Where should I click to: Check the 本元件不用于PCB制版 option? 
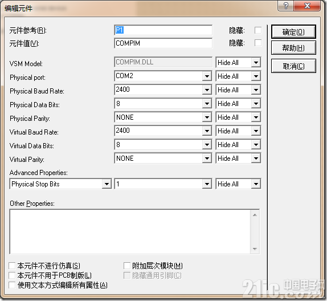pyautogui.click(x=12, y=275)
